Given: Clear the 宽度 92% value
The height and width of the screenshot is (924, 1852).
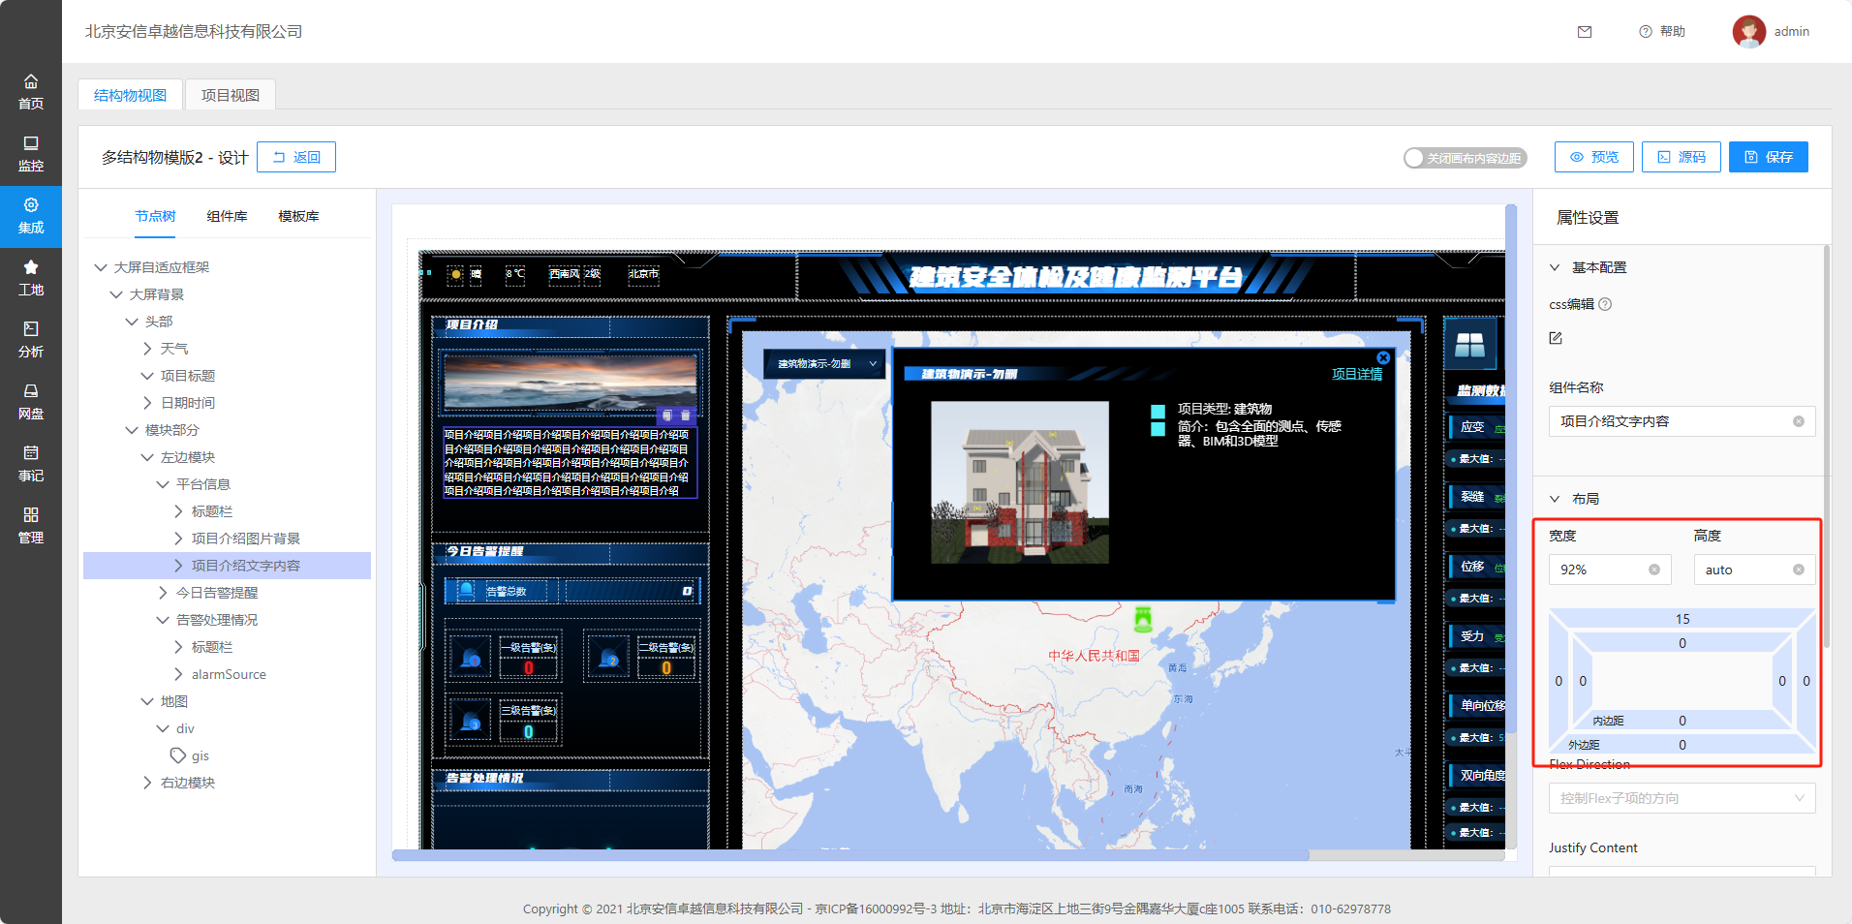Looking at the screenshot, I should coord(1654,570).
